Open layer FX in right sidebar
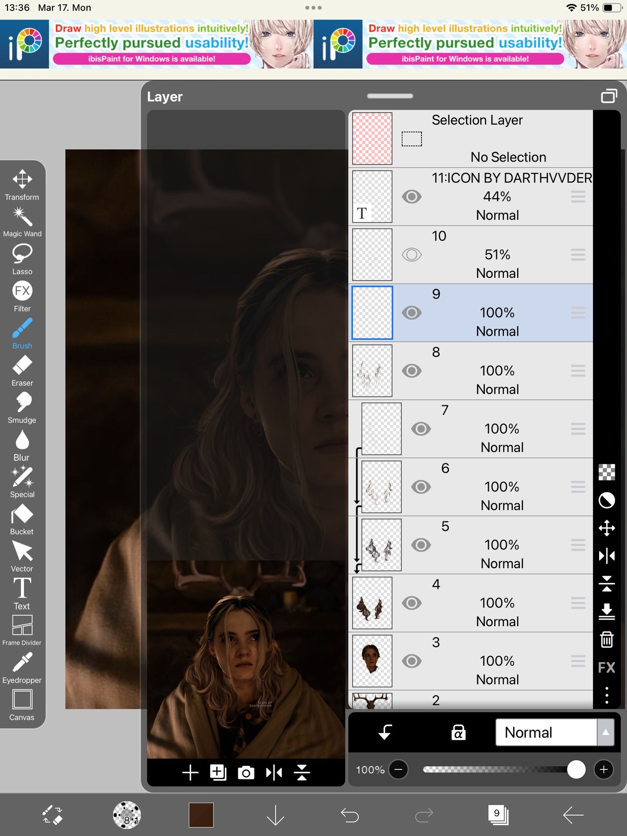627x836 pixels. (x=607, y=667)
